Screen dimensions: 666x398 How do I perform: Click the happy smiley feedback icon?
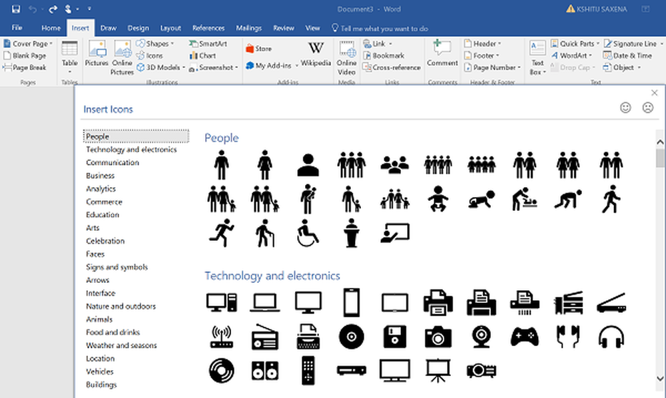(x=625, y=108)
